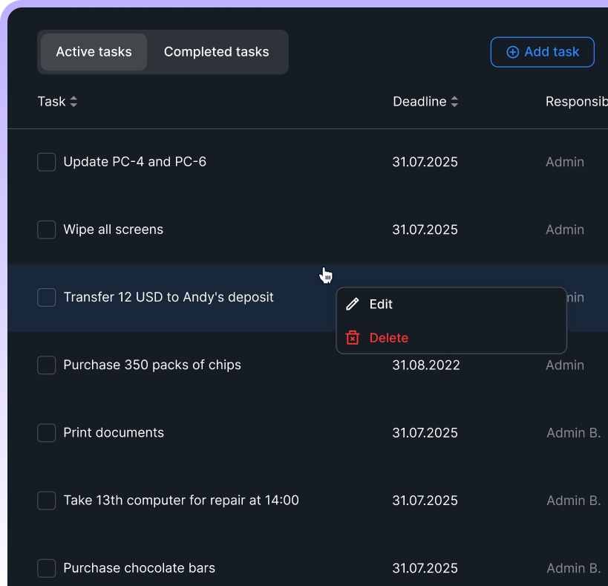Check the Purchase 350 packs of chips box
Viewport: 608px width, 586px height.
47,365
